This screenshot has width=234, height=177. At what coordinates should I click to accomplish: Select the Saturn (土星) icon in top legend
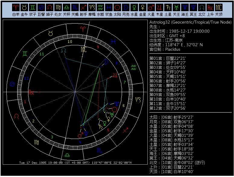pyautogui.click(x=168, y=7)
